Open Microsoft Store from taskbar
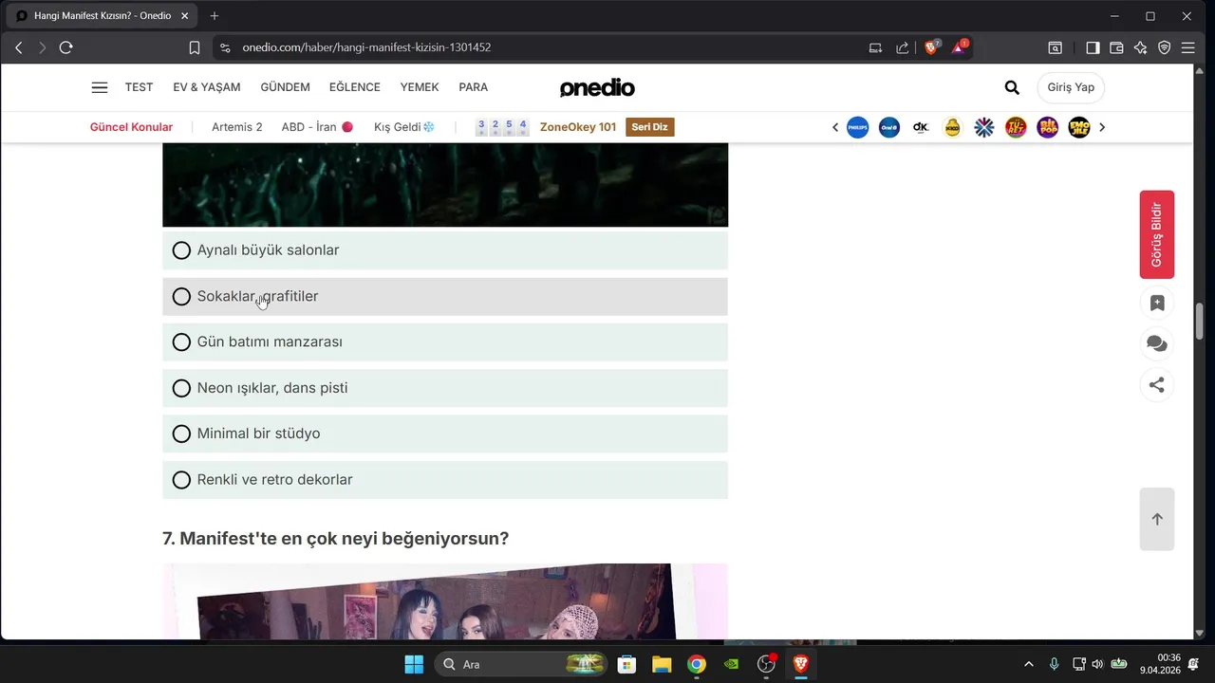This screenshot has width=1215, height=683. coord(626,664)
